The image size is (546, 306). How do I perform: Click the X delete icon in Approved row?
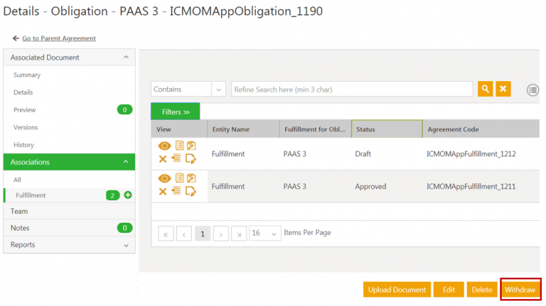pyautogui.click(x=163, y=192)
